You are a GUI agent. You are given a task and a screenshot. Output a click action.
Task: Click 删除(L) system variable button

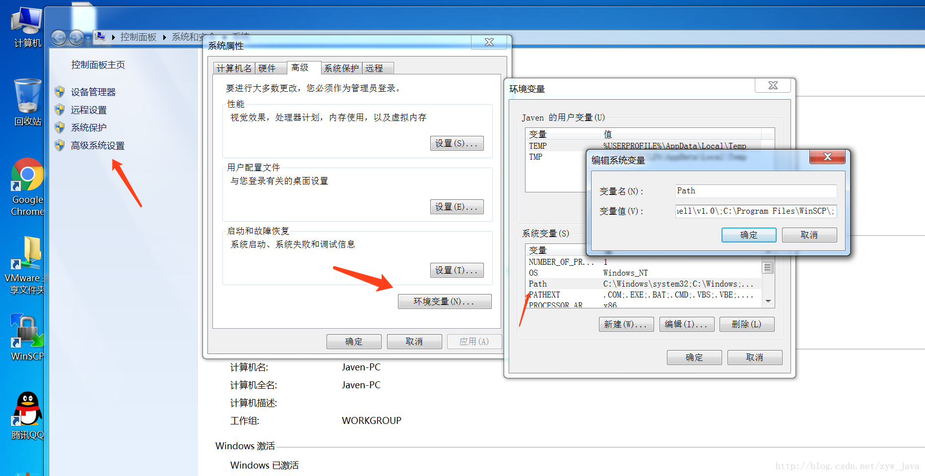pos(747,324)
